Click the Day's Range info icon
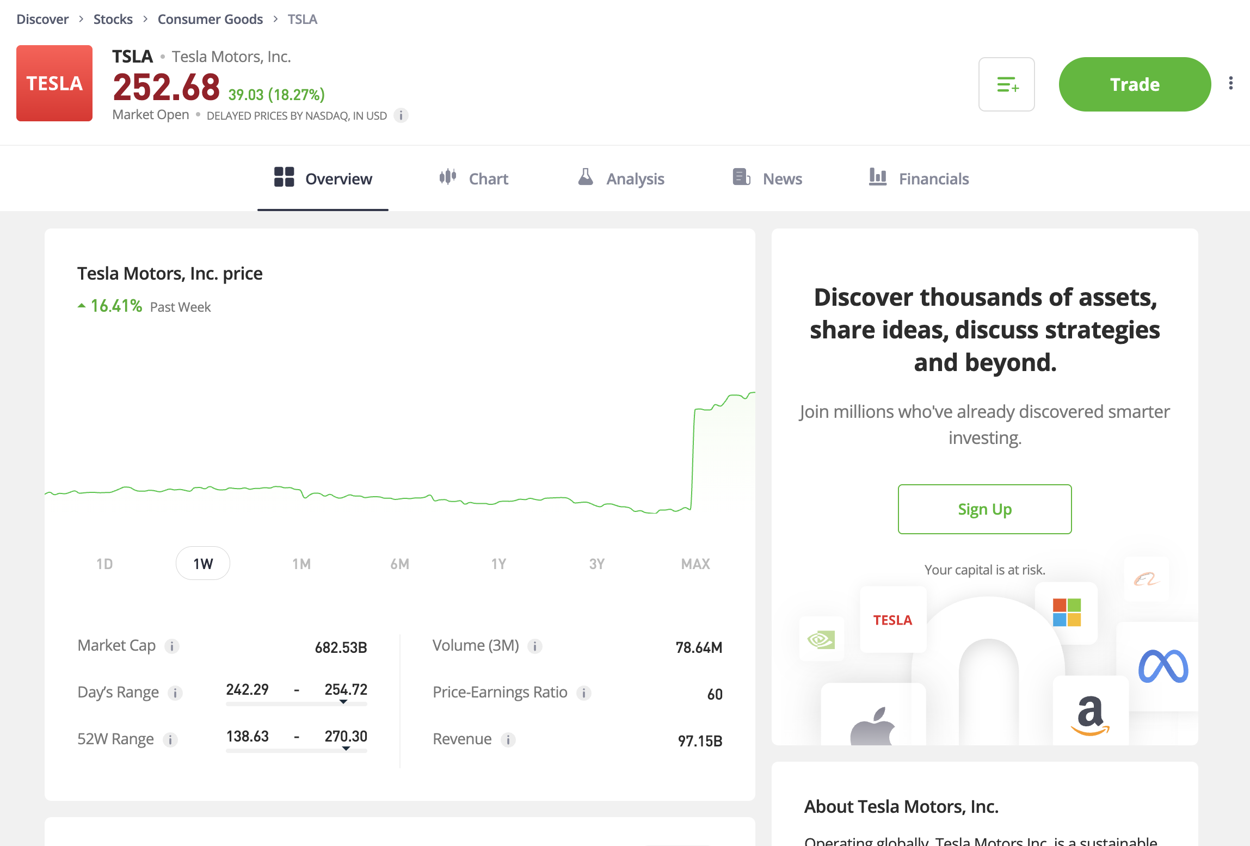The height and width of the screenshot is (846, 1250). coord(175,693)
